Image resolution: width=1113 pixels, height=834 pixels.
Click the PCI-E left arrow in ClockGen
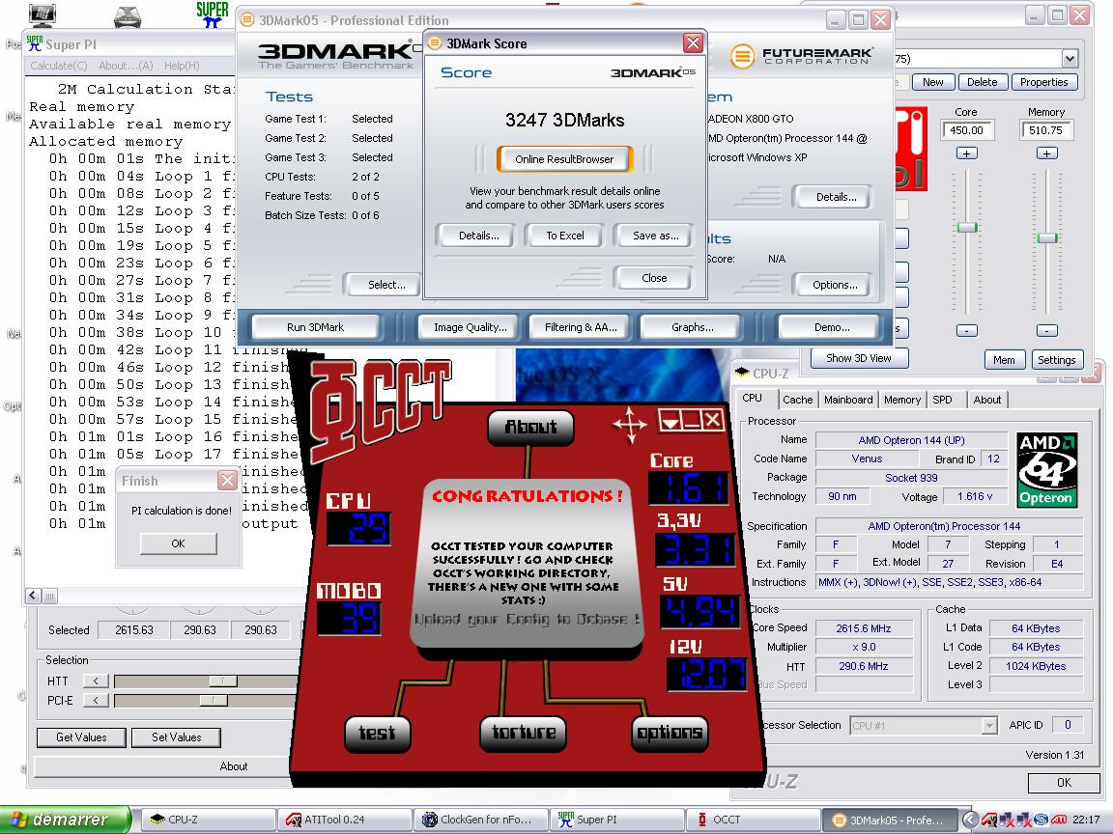click(96, 700)
